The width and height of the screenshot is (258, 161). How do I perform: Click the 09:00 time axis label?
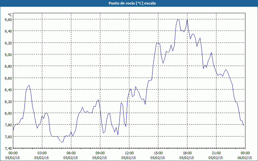[100, 153]
